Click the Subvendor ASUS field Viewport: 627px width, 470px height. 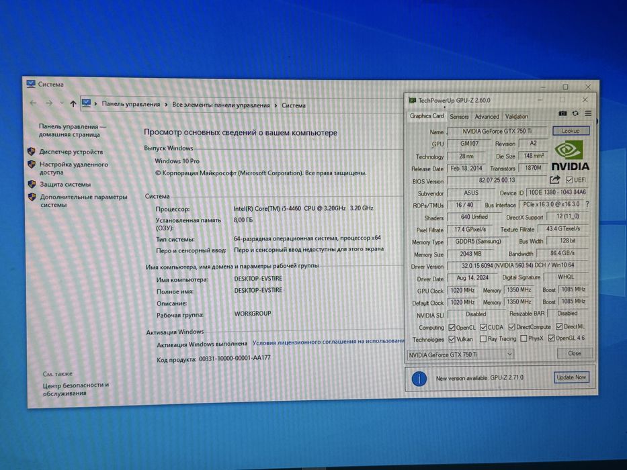(x=470, y=193)
